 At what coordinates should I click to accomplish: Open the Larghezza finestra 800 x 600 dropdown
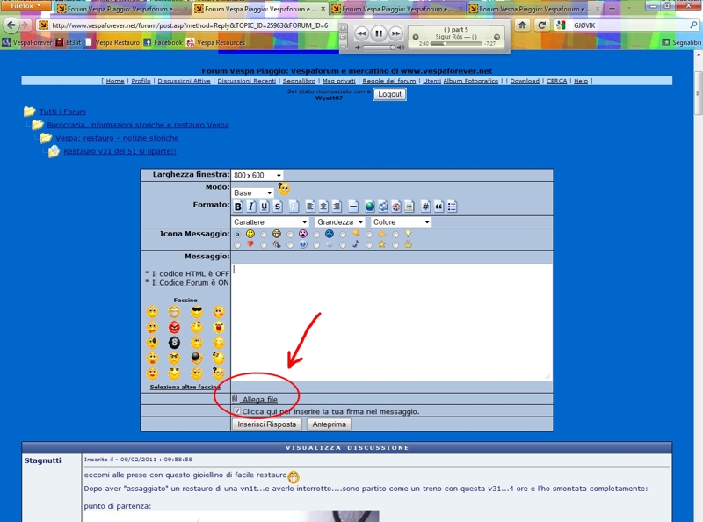pyautogui.click(x=257, y=175)
